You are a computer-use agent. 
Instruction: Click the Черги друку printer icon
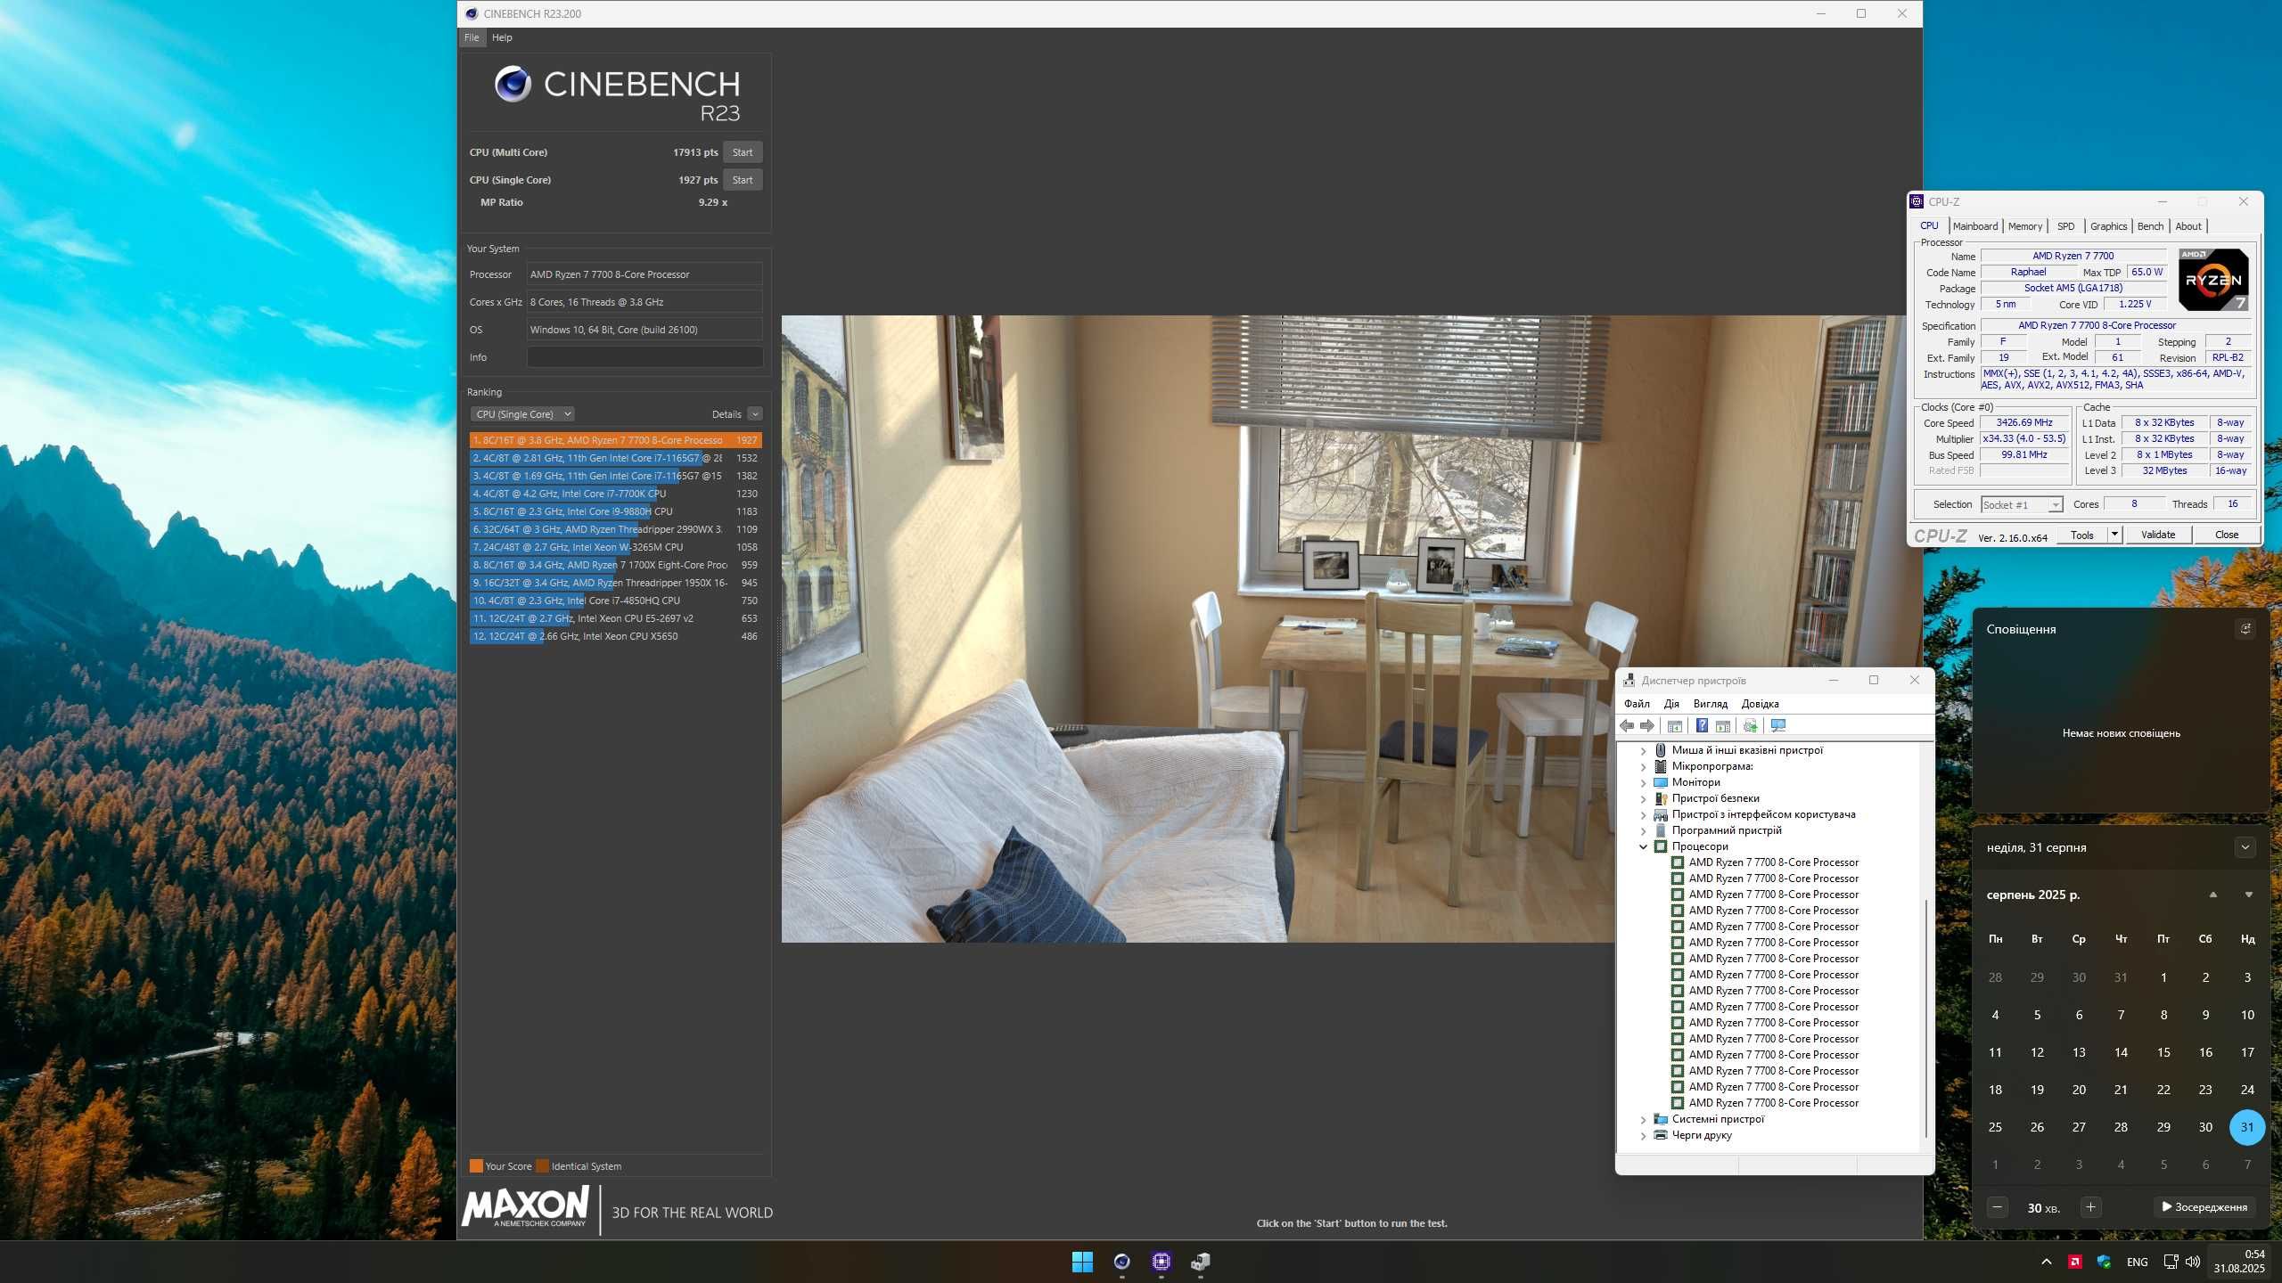tap(1661, 1135)
